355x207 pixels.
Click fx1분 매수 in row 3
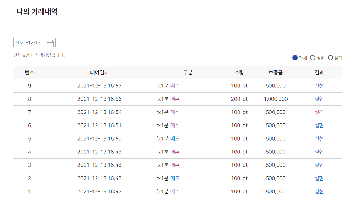[x=168, y=165]
